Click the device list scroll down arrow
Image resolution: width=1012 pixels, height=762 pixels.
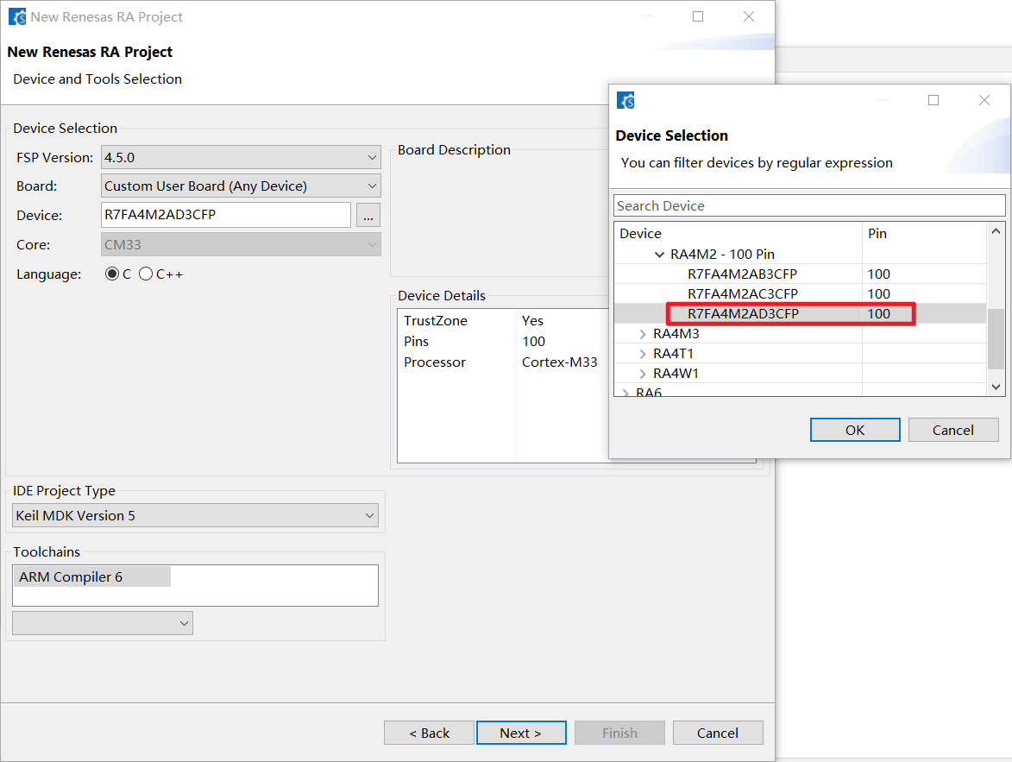(996, 387)
